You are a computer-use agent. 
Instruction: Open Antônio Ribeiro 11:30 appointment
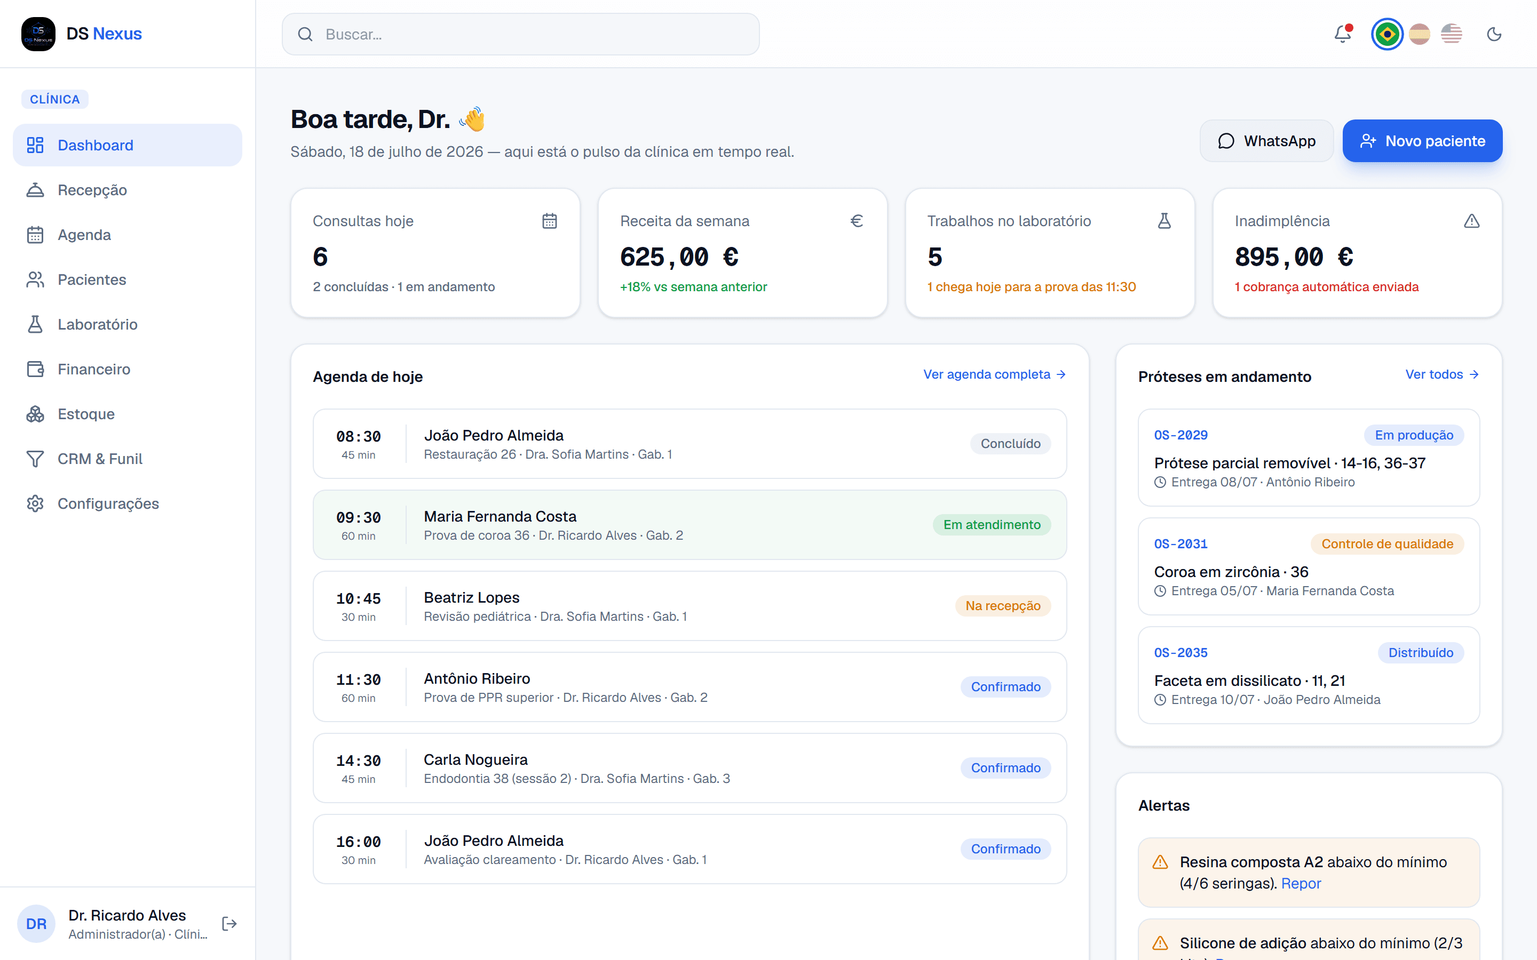pyautogui.click(x=690, y=687)
